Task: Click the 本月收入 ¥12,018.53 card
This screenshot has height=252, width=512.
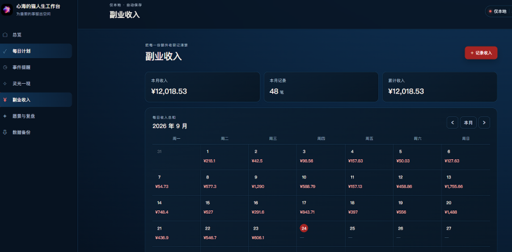Action: [x=202, y=87]
